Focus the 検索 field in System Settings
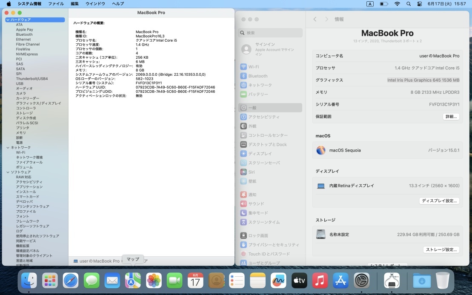Screen dimensions: 472x295 (x=270, y=33)
